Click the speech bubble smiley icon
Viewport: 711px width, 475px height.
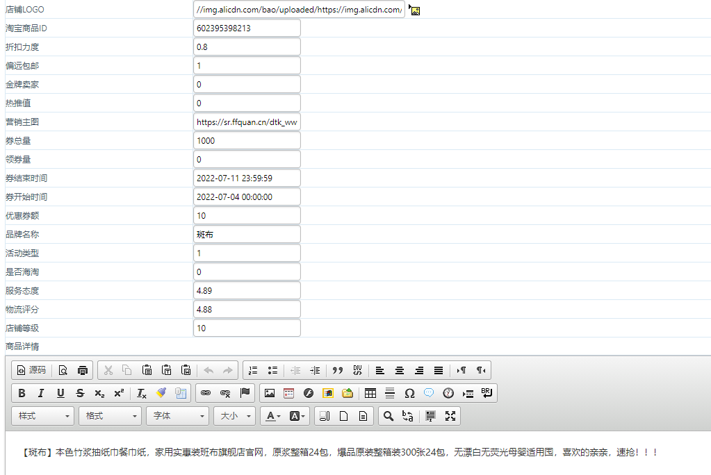point(429,393)
